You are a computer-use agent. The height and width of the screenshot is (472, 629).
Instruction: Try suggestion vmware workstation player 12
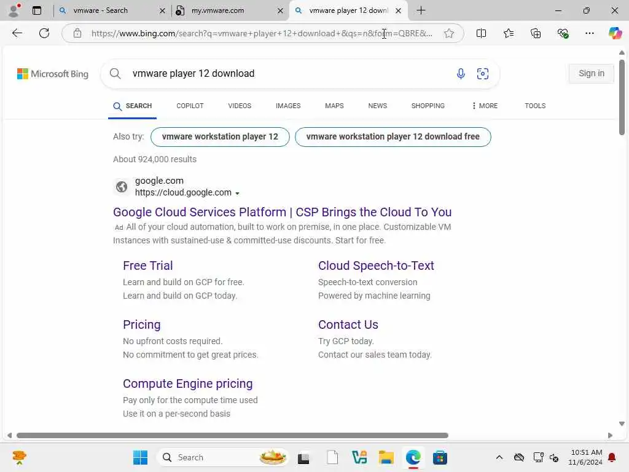(220, 137)
